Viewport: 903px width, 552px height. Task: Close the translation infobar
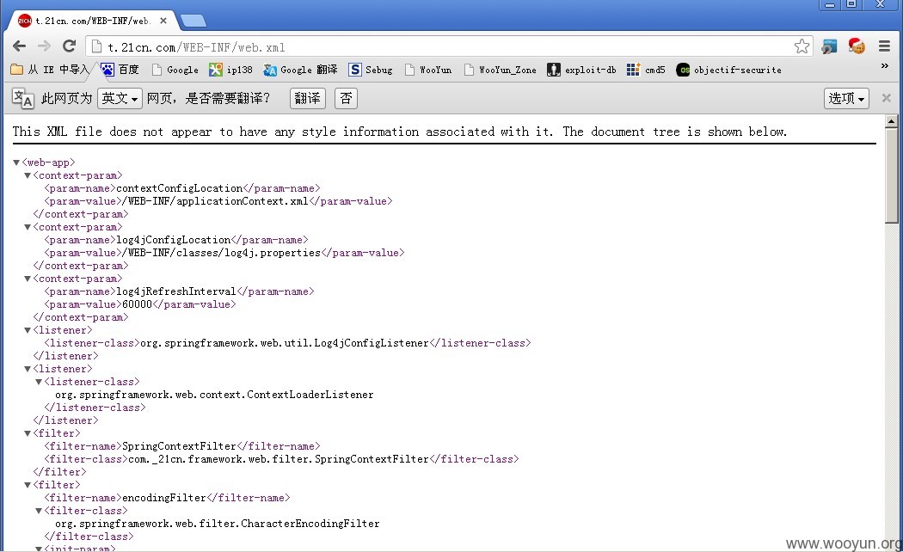[x=887, y=98]
